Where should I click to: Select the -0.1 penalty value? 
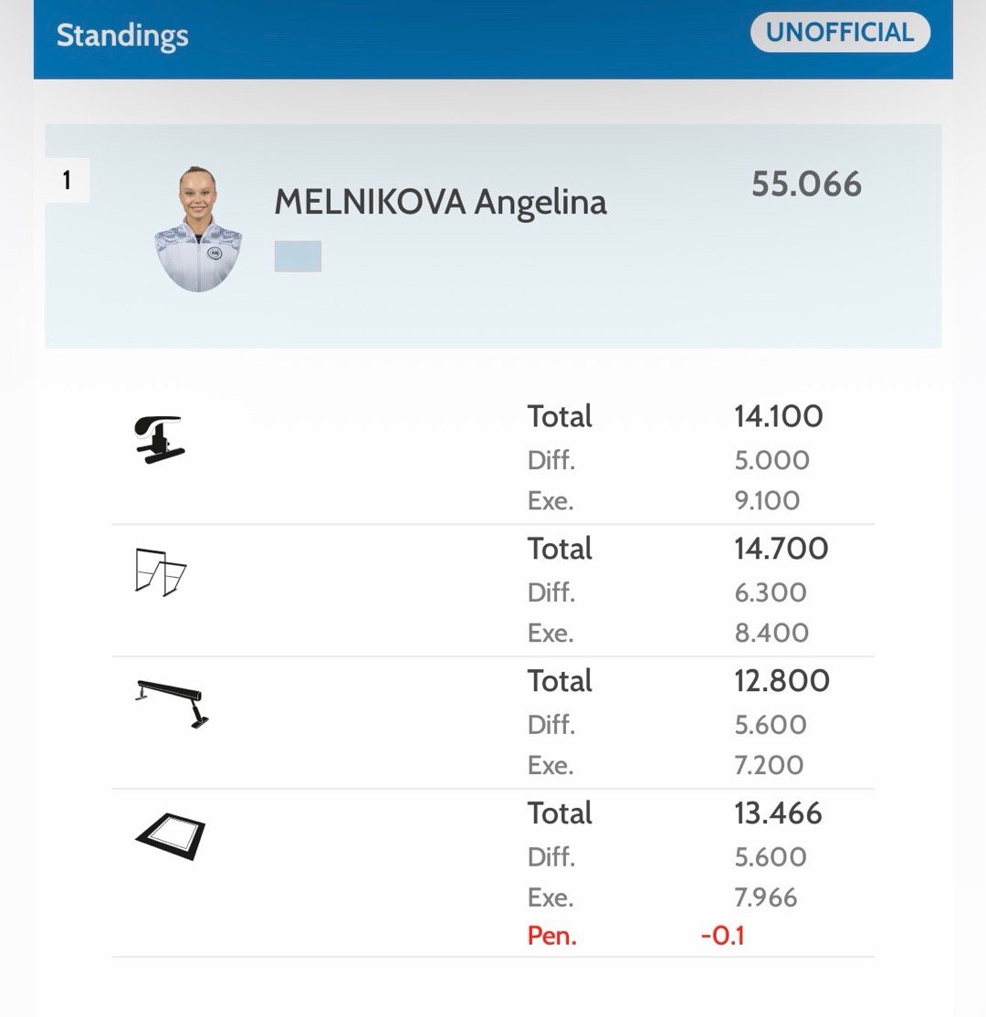[x=722, y=937]
